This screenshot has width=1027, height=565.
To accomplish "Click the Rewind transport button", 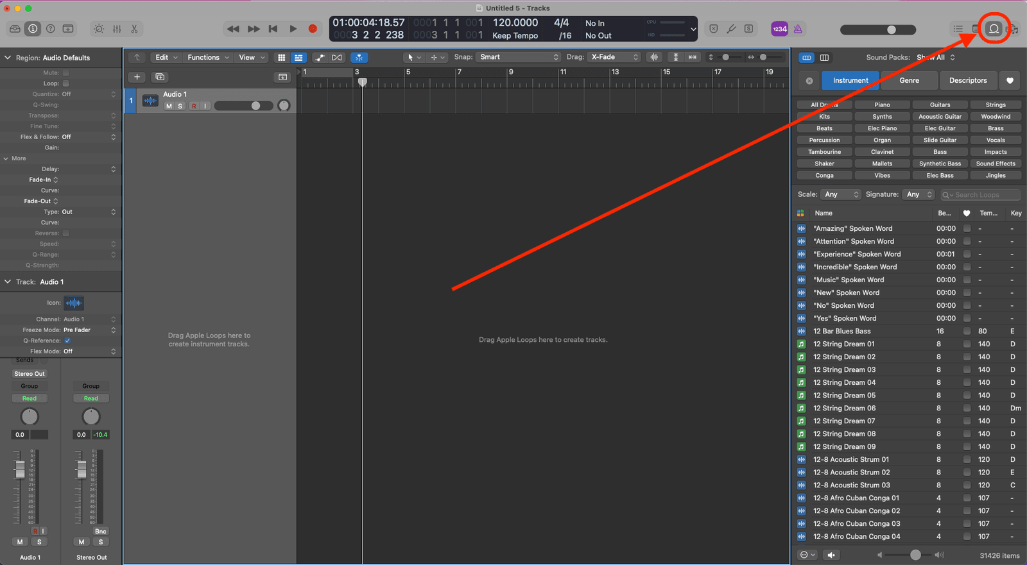I will [233, 29].
